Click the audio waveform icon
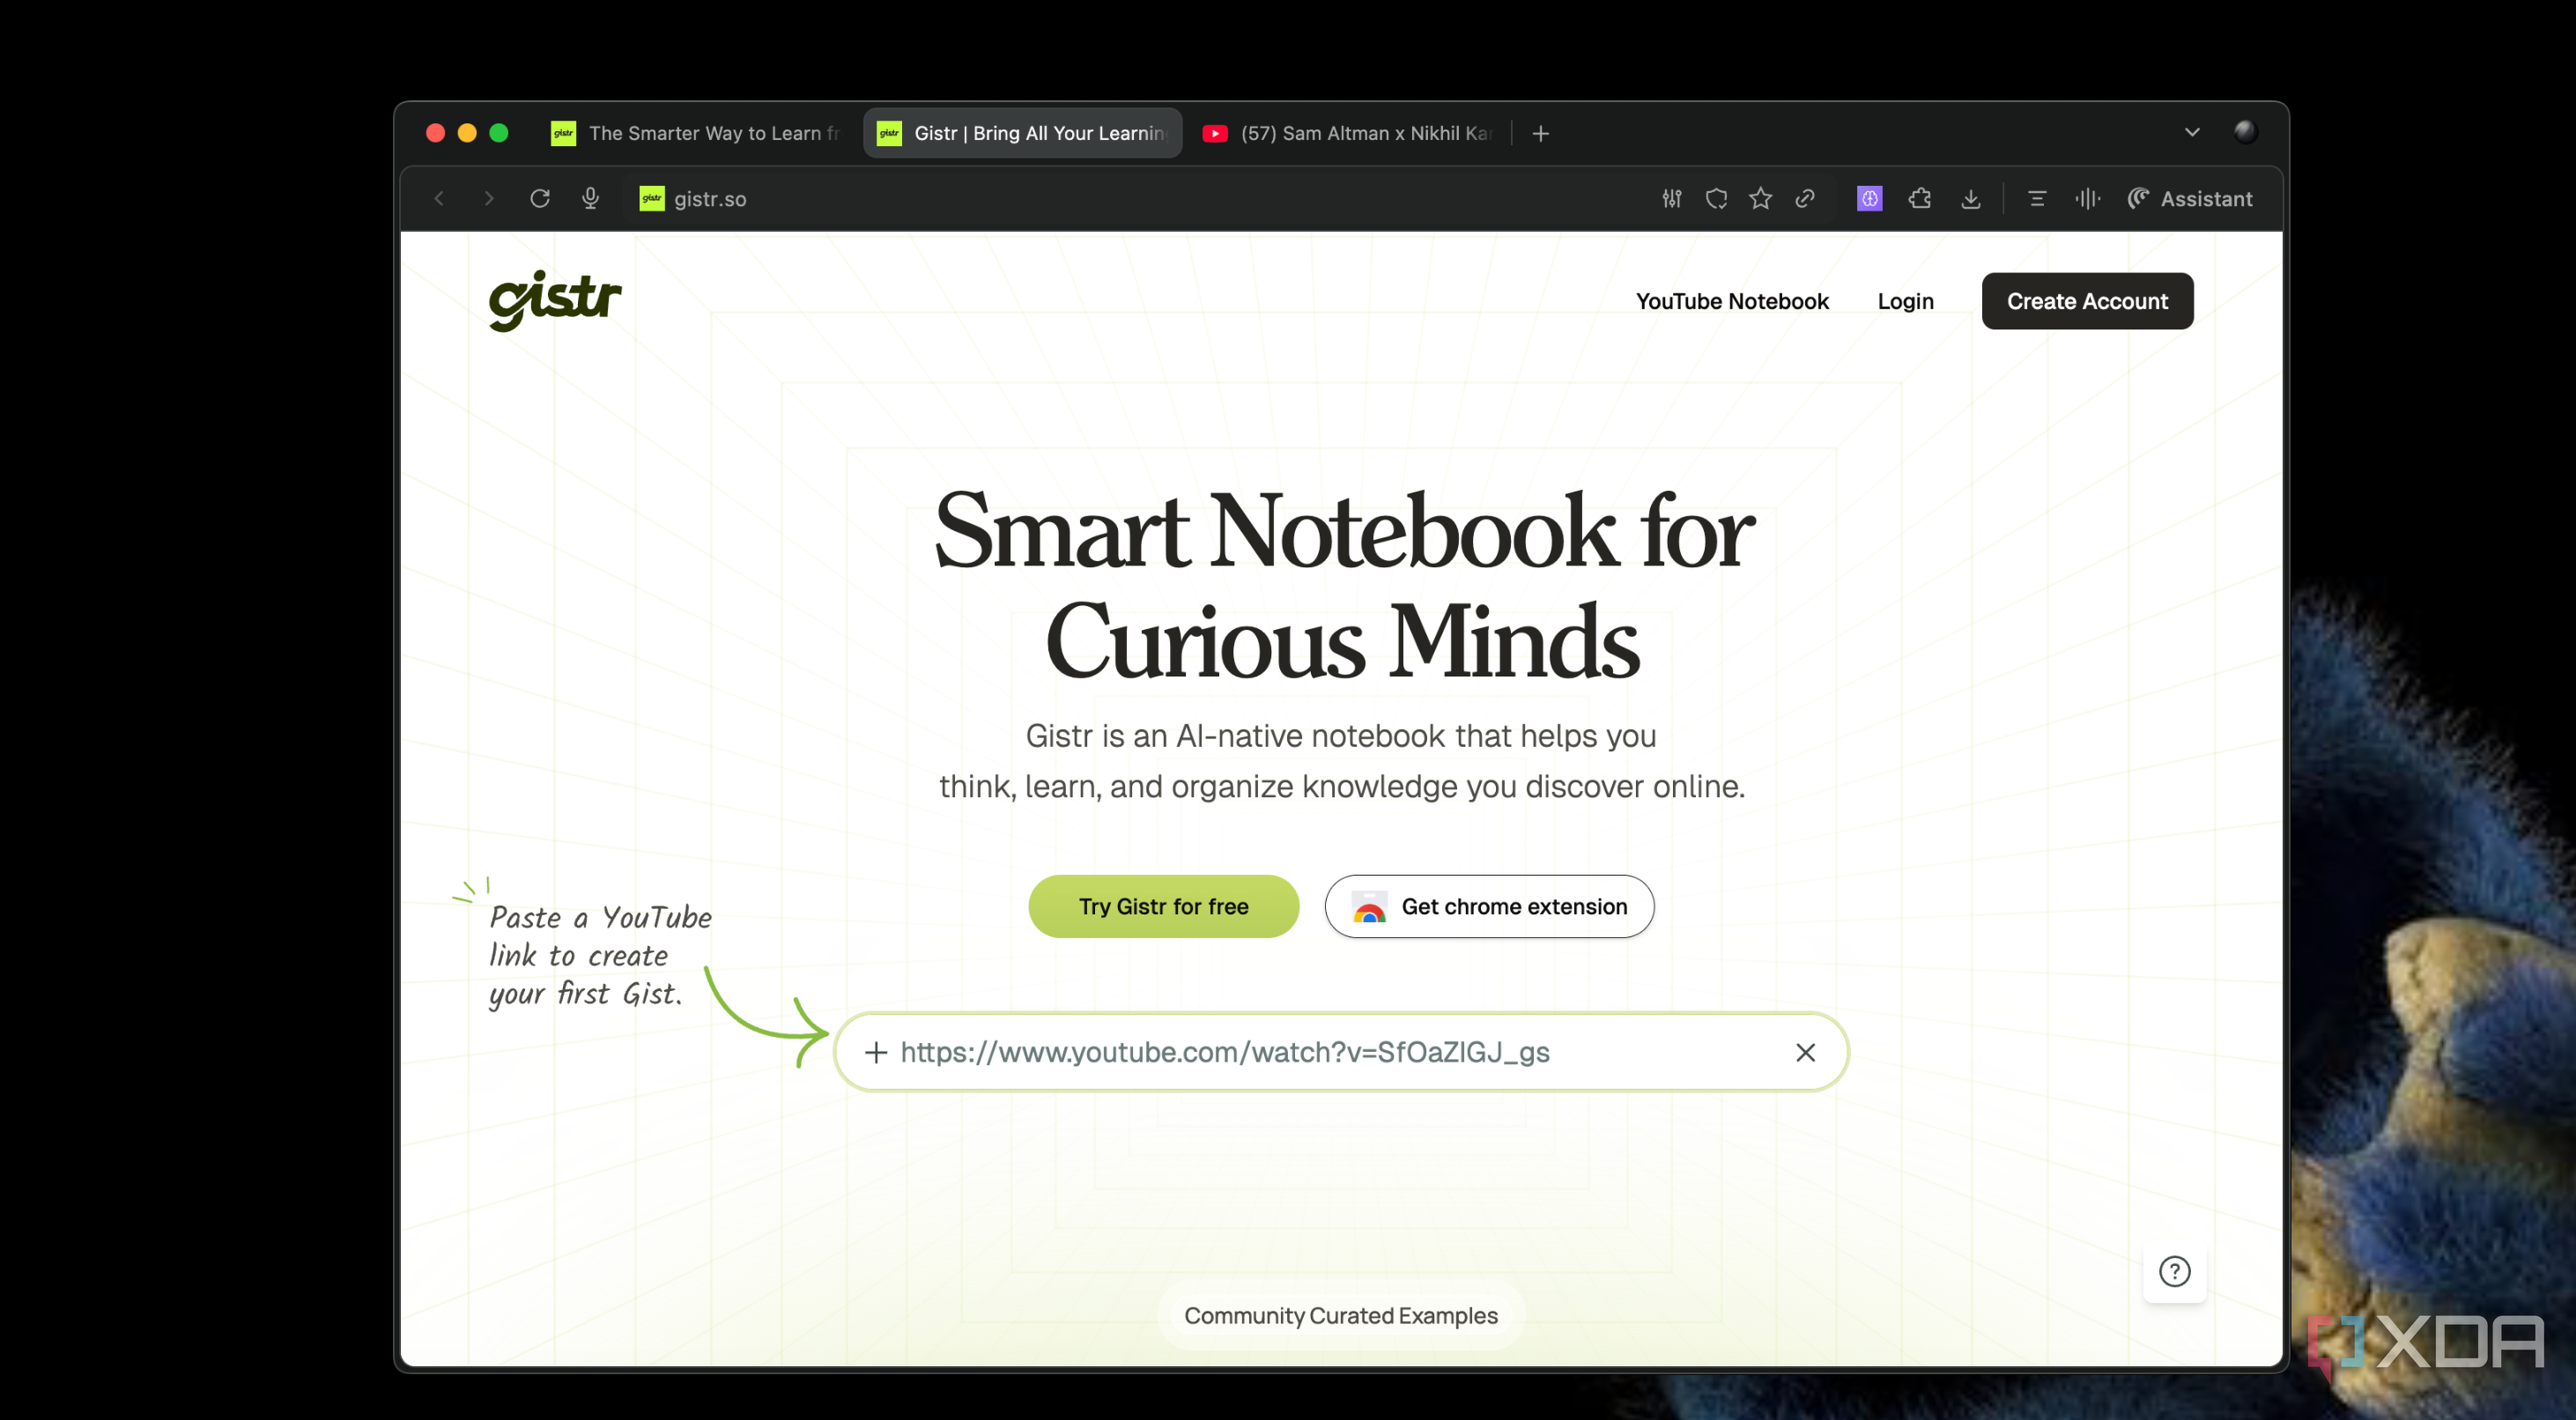This screenshot has width=2576, height=1420. click(2088, 199)
